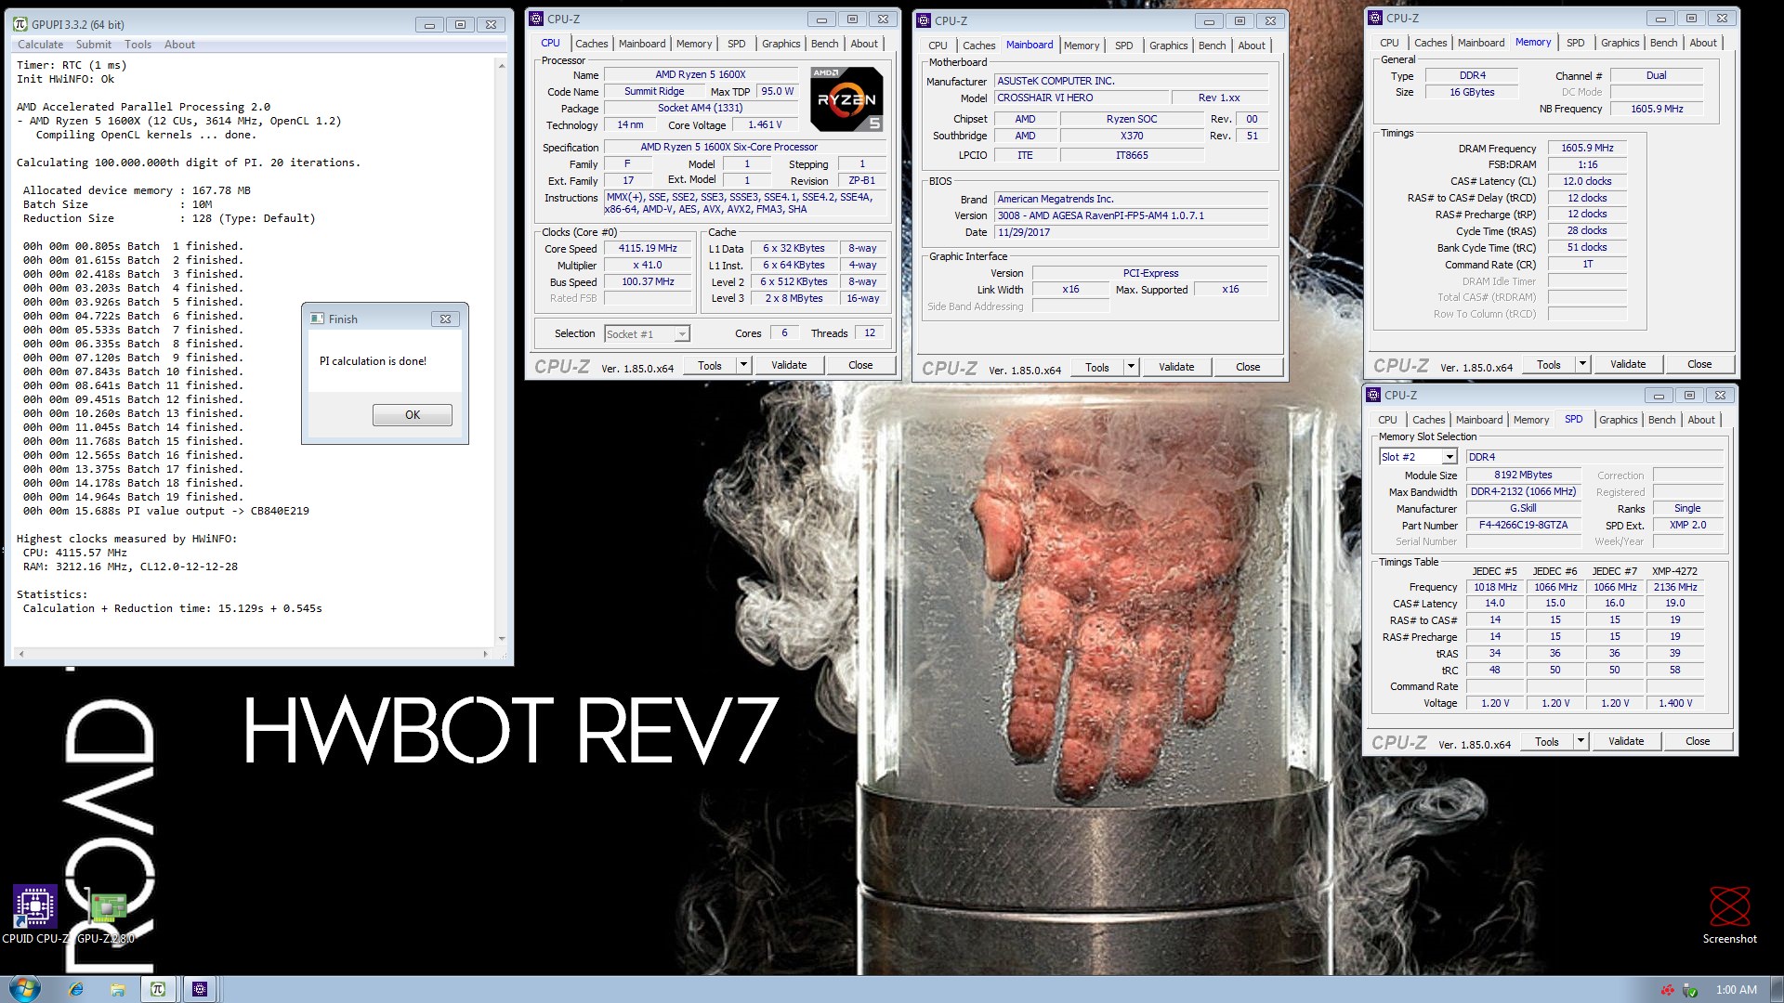Click GPUPI vertical scrollbar up arrow

(502, 65)
